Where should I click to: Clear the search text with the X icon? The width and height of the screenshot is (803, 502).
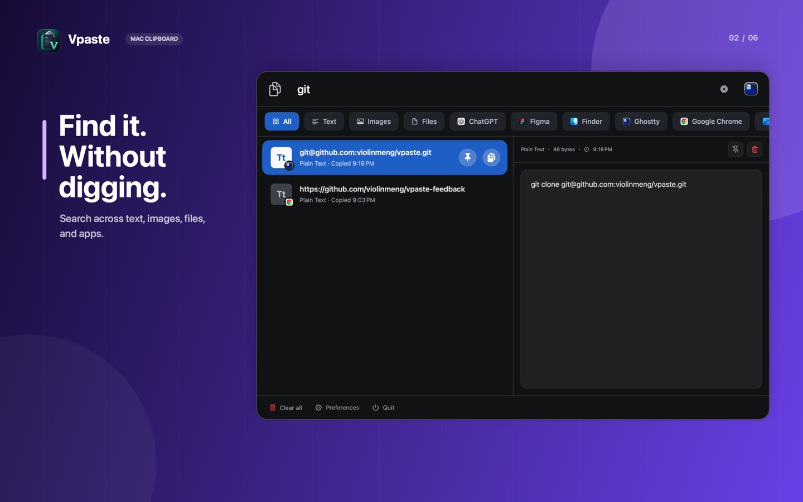724,89
